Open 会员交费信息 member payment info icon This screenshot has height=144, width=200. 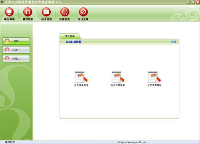(x=118, y=77)
